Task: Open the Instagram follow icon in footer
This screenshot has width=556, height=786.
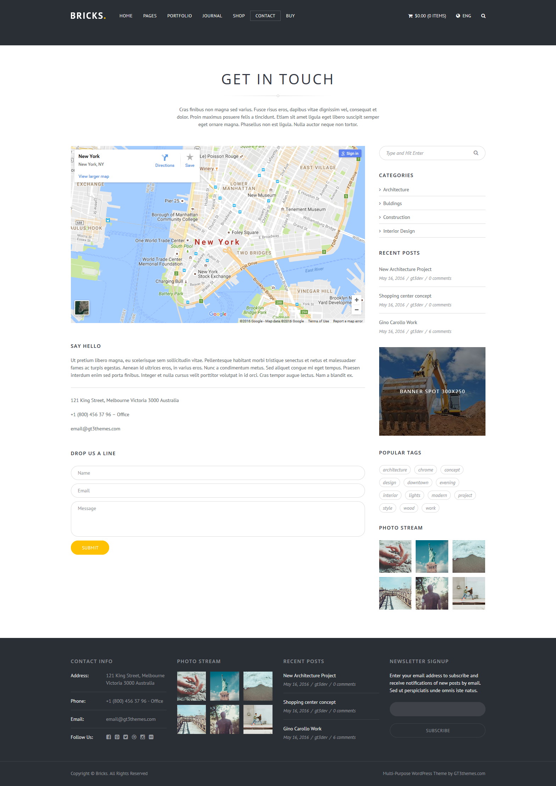Action: point(142,737)
